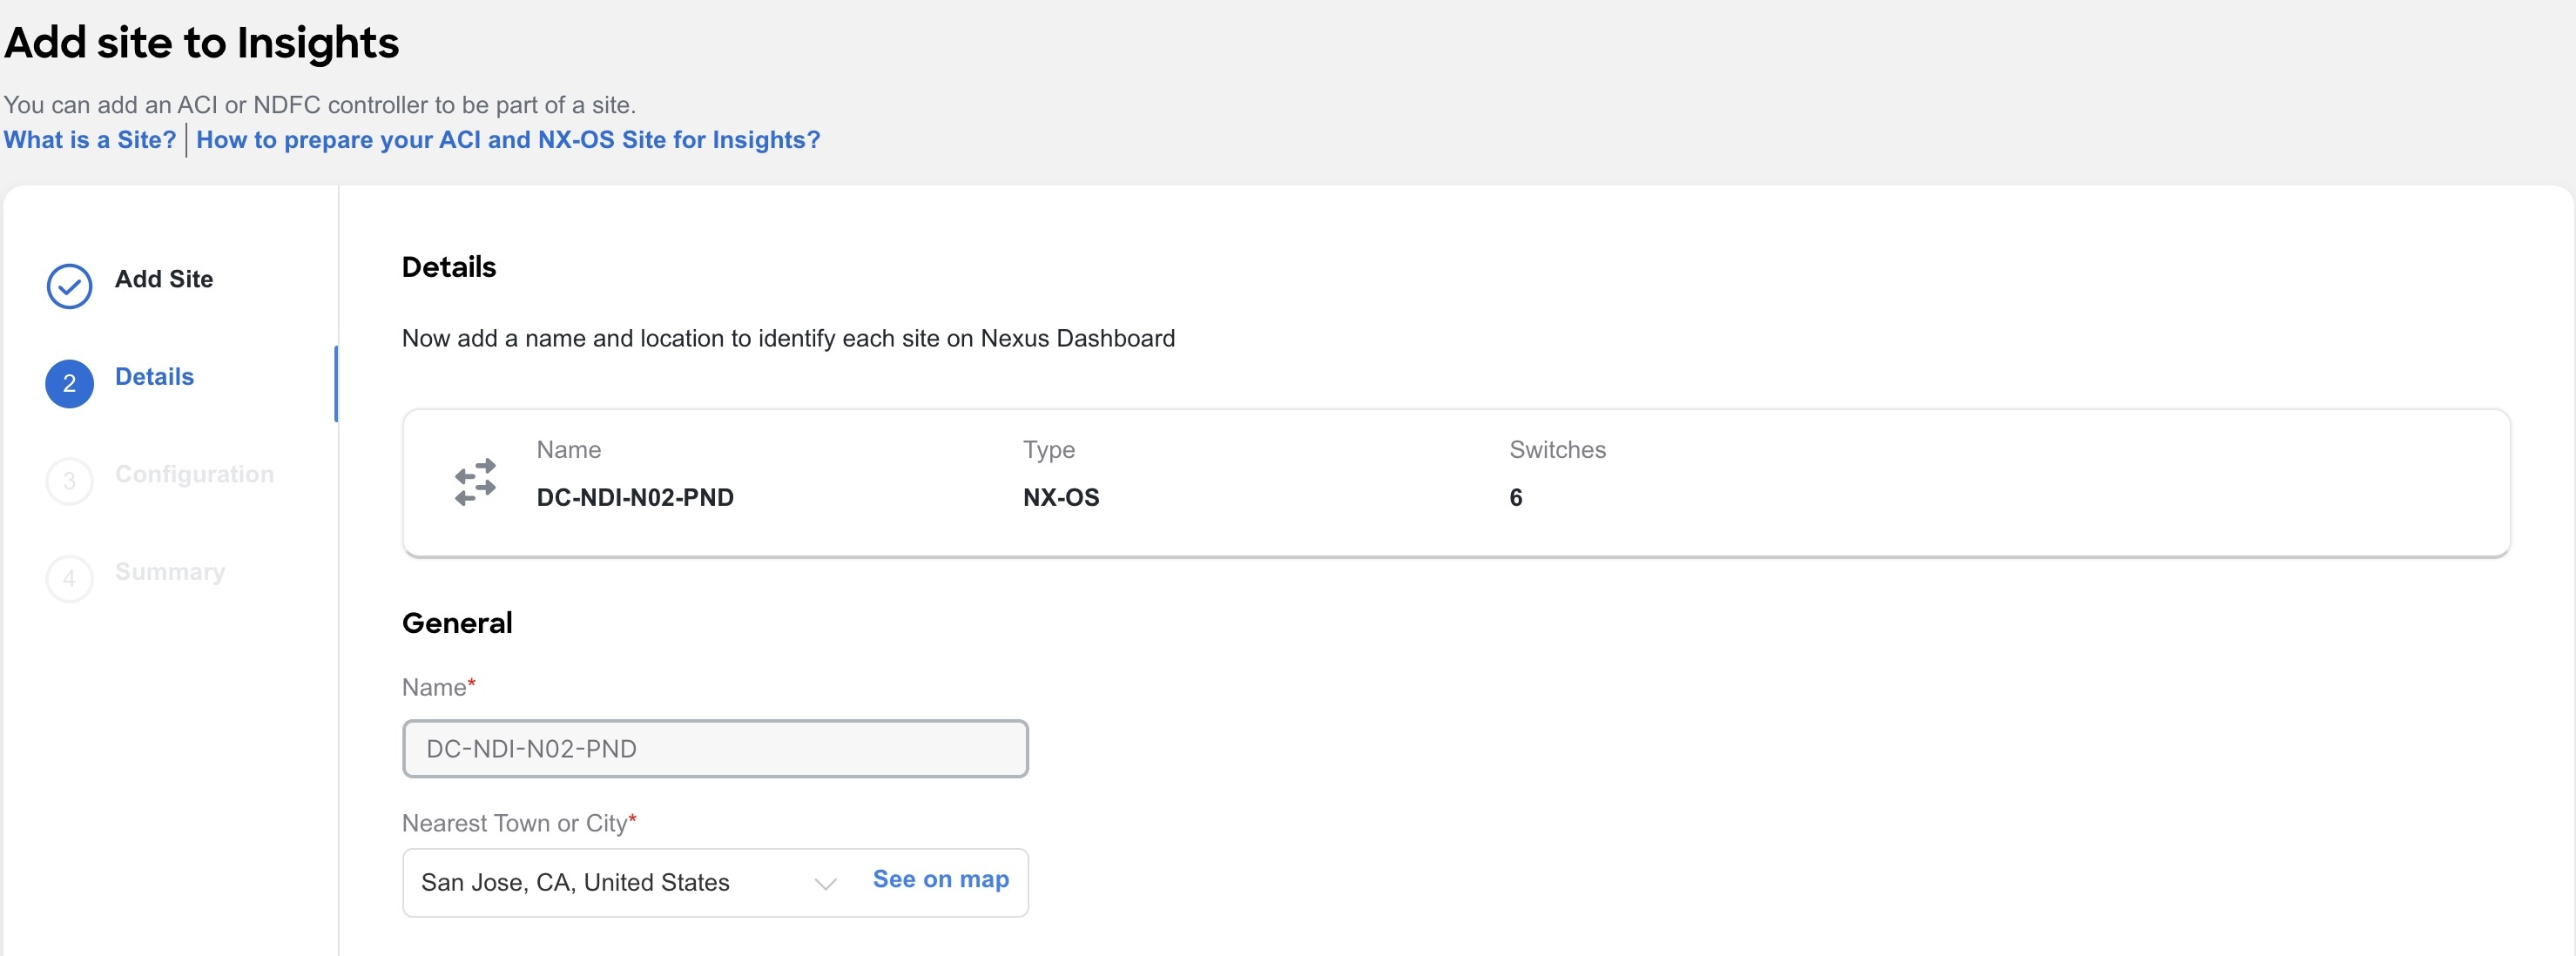Open the 'What is a Site?' link

[90, 140]
